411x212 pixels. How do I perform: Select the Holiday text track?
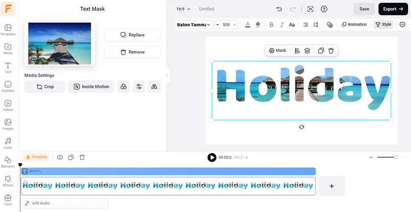tap(168, 172)
